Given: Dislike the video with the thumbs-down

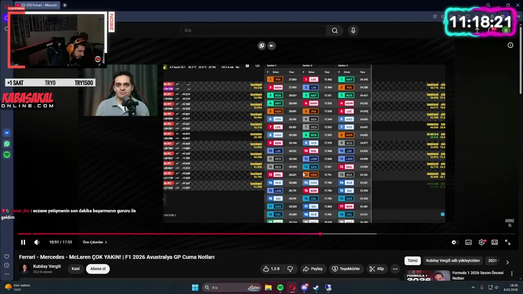Looking at the screenshot, I should coord(291,269).
